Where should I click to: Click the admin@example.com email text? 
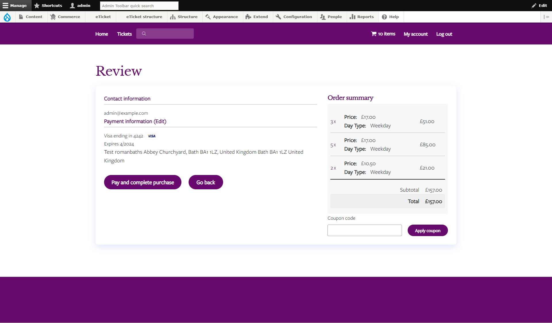126,113
